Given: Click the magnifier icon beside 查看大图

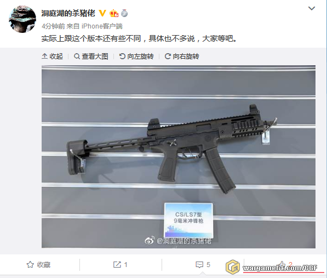Looking at the screenshot, I should [77, 56].
